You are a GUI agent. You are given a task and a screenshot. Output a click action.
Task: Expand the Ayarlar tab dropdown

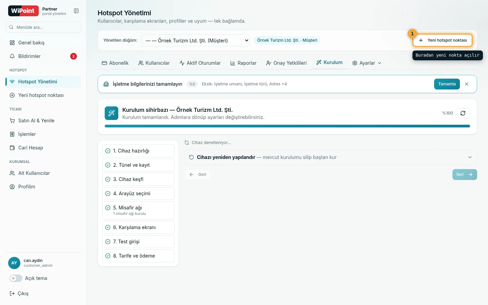coord(380,63)
